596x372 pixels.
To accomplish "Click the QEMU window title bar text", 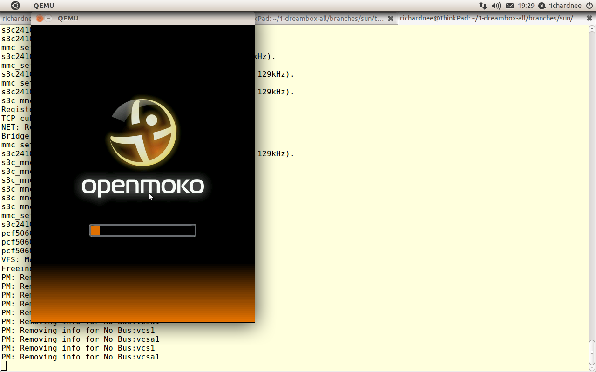I will point(68,18).
